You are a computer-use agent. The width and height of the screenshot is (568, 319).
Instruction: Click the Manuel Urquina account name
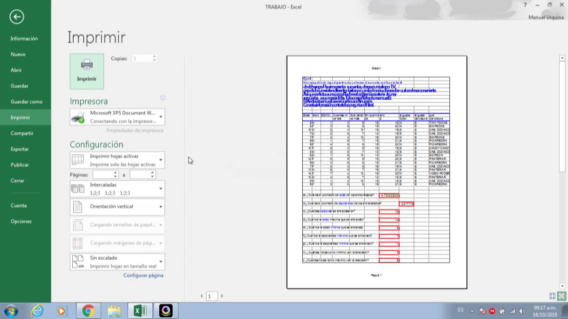[546, 17]
